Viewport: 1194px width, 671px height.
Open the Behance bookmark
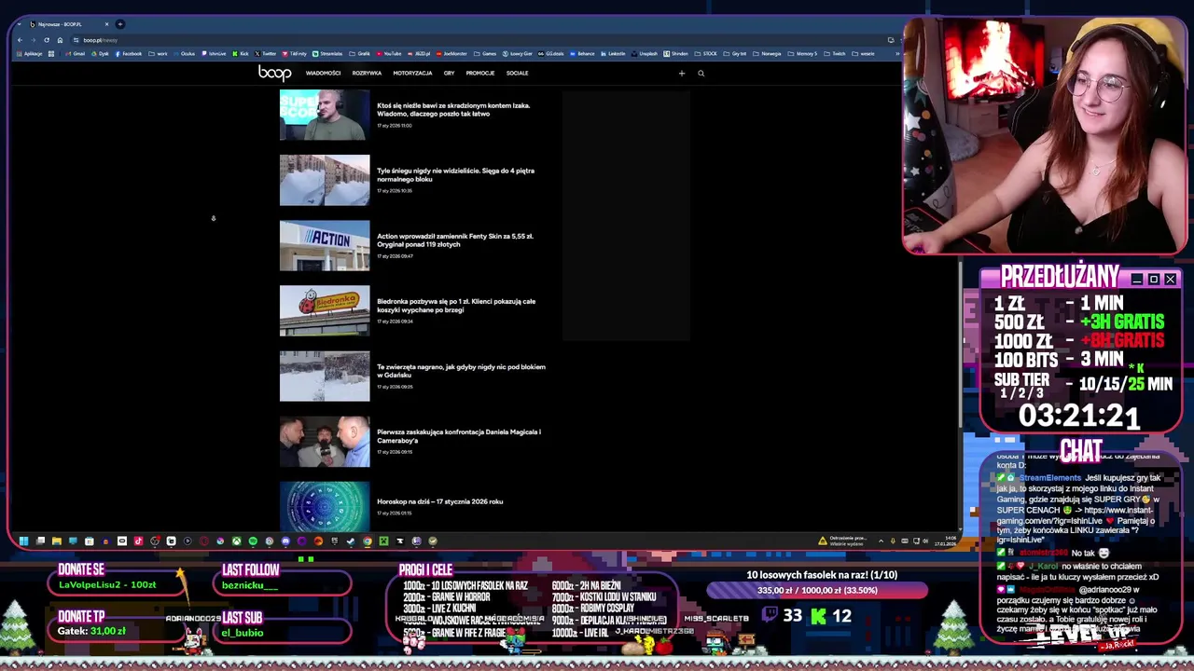[582, 54]
